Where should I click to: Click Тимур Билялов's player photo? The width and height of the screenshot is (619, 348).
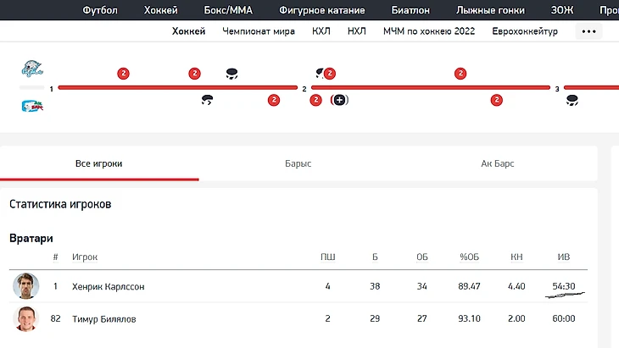tap(26, 319)
